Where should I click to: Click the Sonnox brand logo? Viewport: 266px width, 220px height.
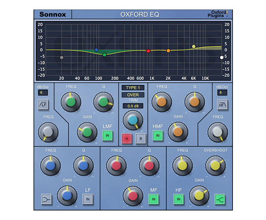point(53,15)
